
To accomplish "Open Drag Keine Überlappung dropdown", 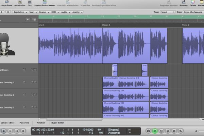I will point(193,12).
